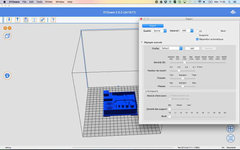Open the Edit menu

(x=31, y=2)
